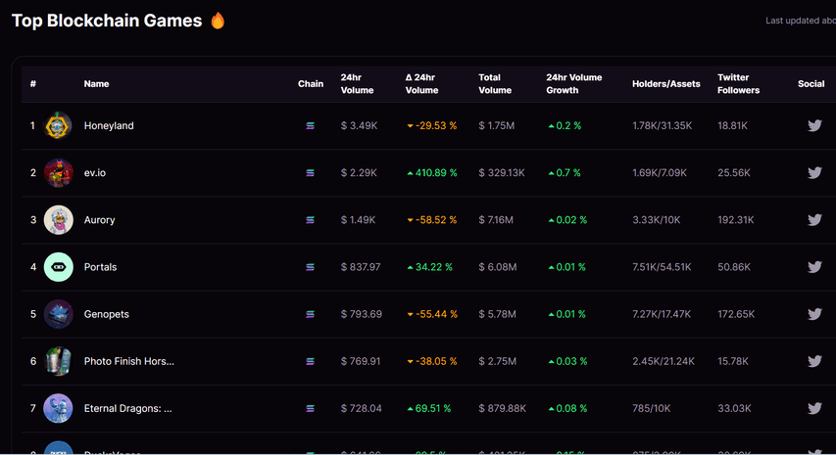Select Solana chain icon for Aurory
Viewport: 836px width, 455px height.
point(310,220)
